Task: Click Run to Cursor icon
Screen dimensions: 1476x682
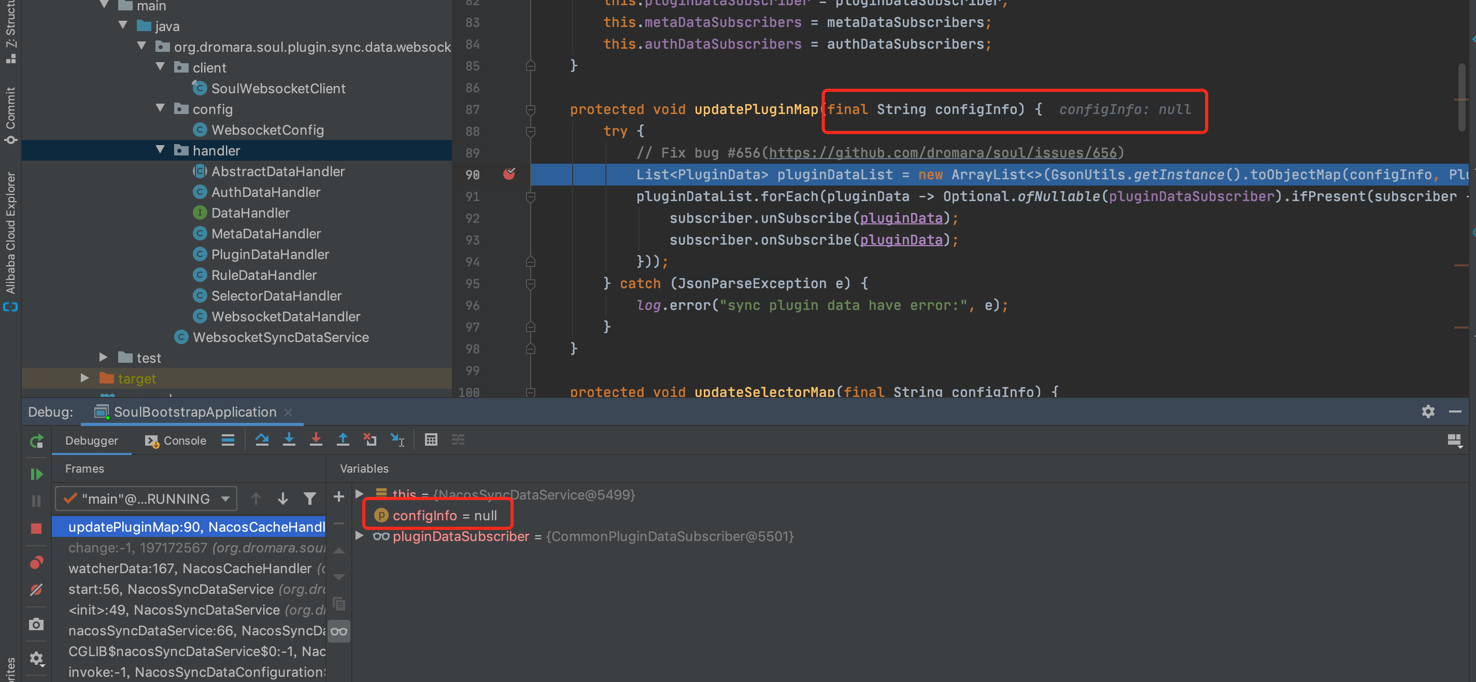Action: (397, 439)
